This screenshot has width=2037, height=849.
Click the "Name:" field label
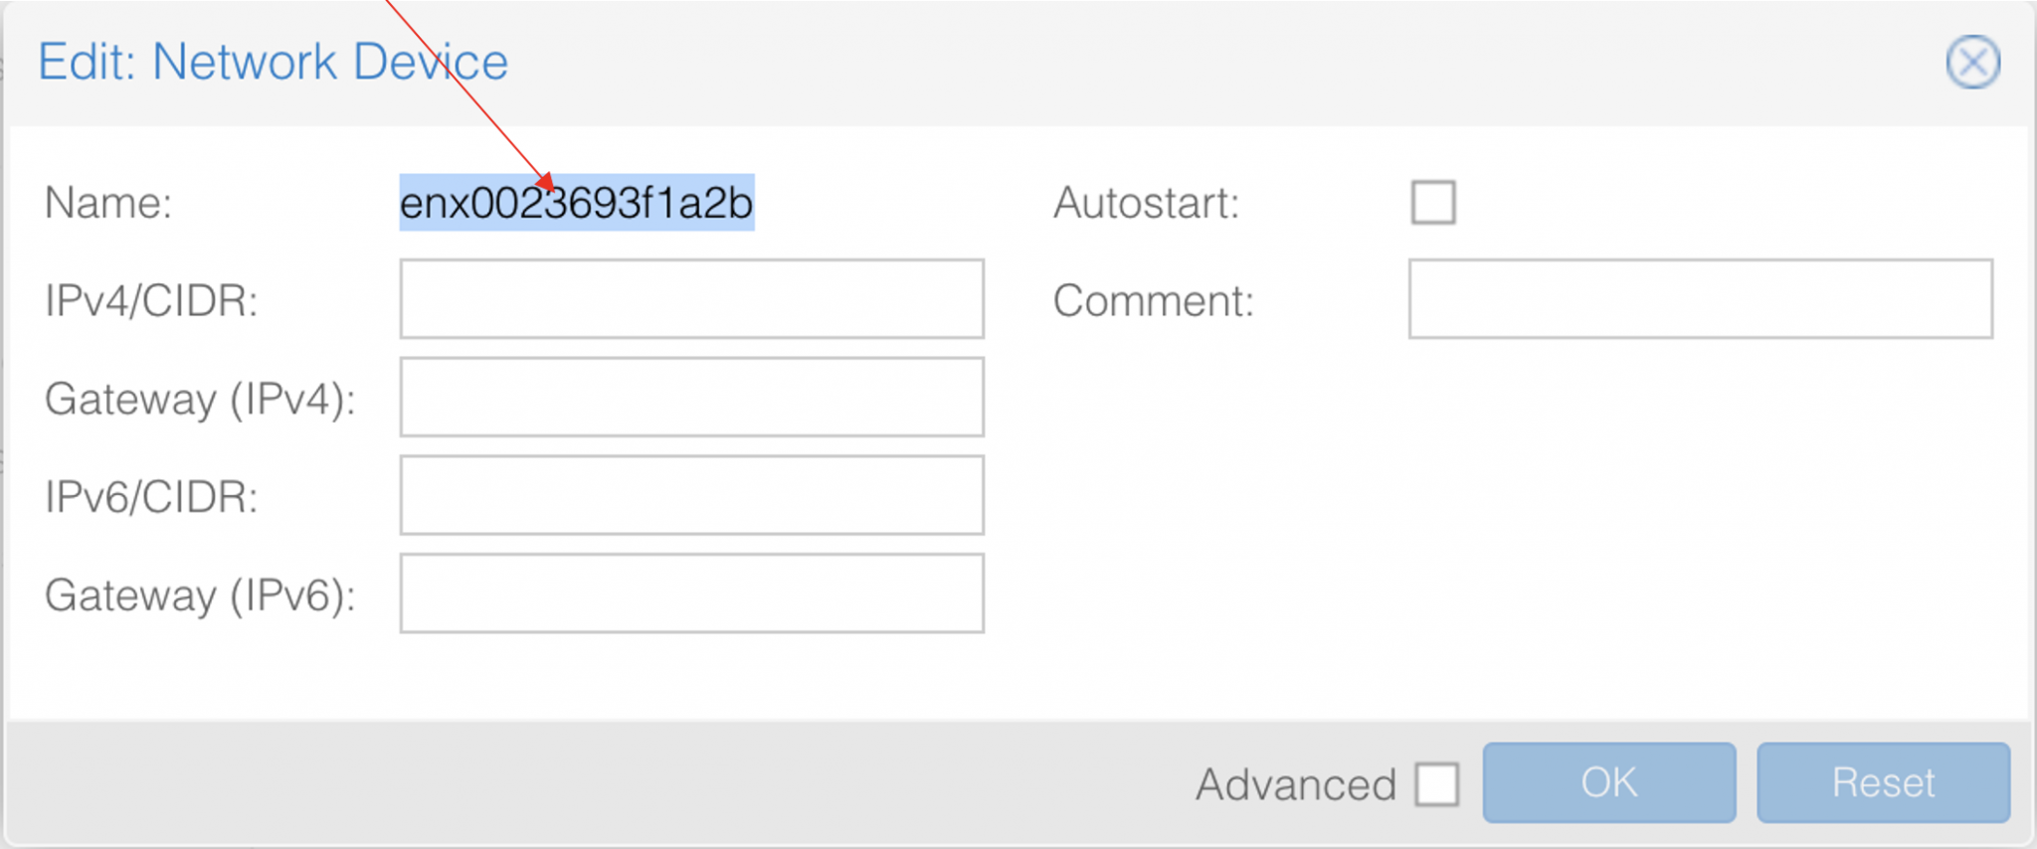pyautogui.click(x=108, y=204)
